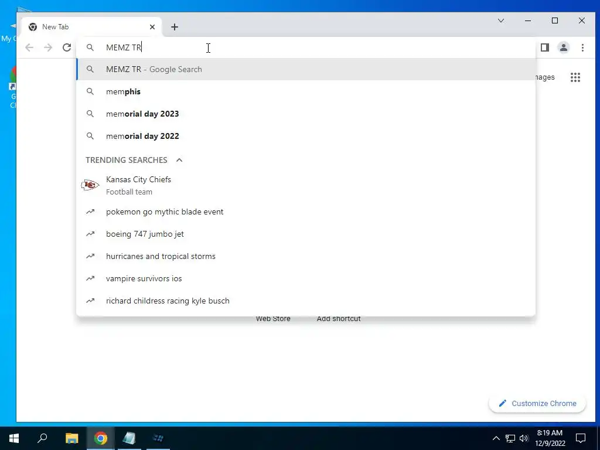This screenshot has width=600, height=450.
Task: Click the Chrome taskbar icon
Action: [101, 438]
